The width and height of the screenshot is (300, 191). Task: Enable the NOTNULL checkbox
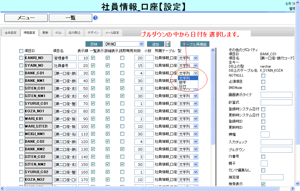[263, 75]
